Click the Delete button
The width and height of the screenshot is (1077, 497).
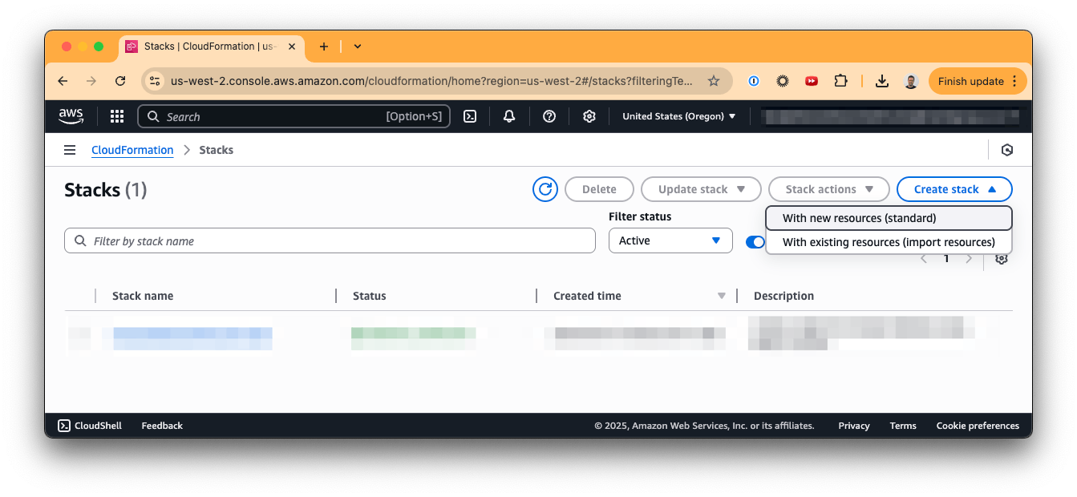pos(599,189)
